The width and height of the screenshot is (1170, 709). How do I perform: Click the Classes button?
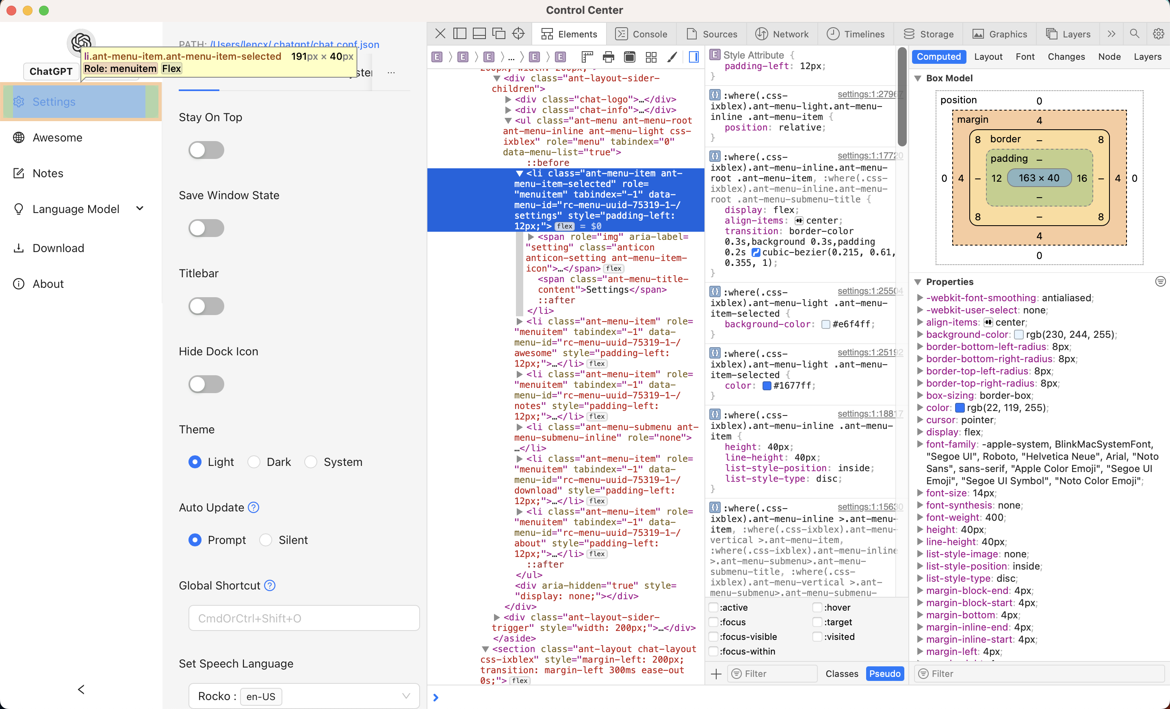click(x=841, y=673)
